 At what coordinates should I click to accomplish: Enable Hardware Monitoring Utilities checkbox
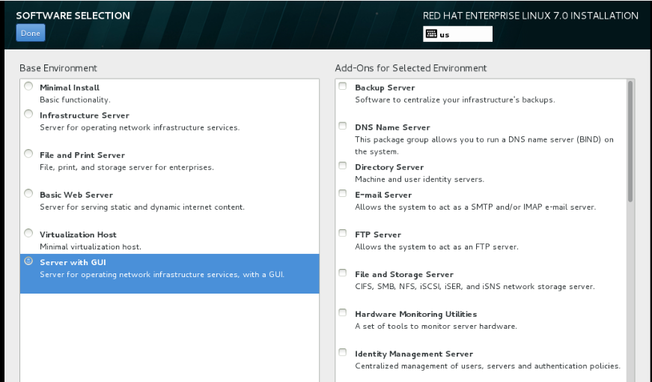(x=343, y=312)
